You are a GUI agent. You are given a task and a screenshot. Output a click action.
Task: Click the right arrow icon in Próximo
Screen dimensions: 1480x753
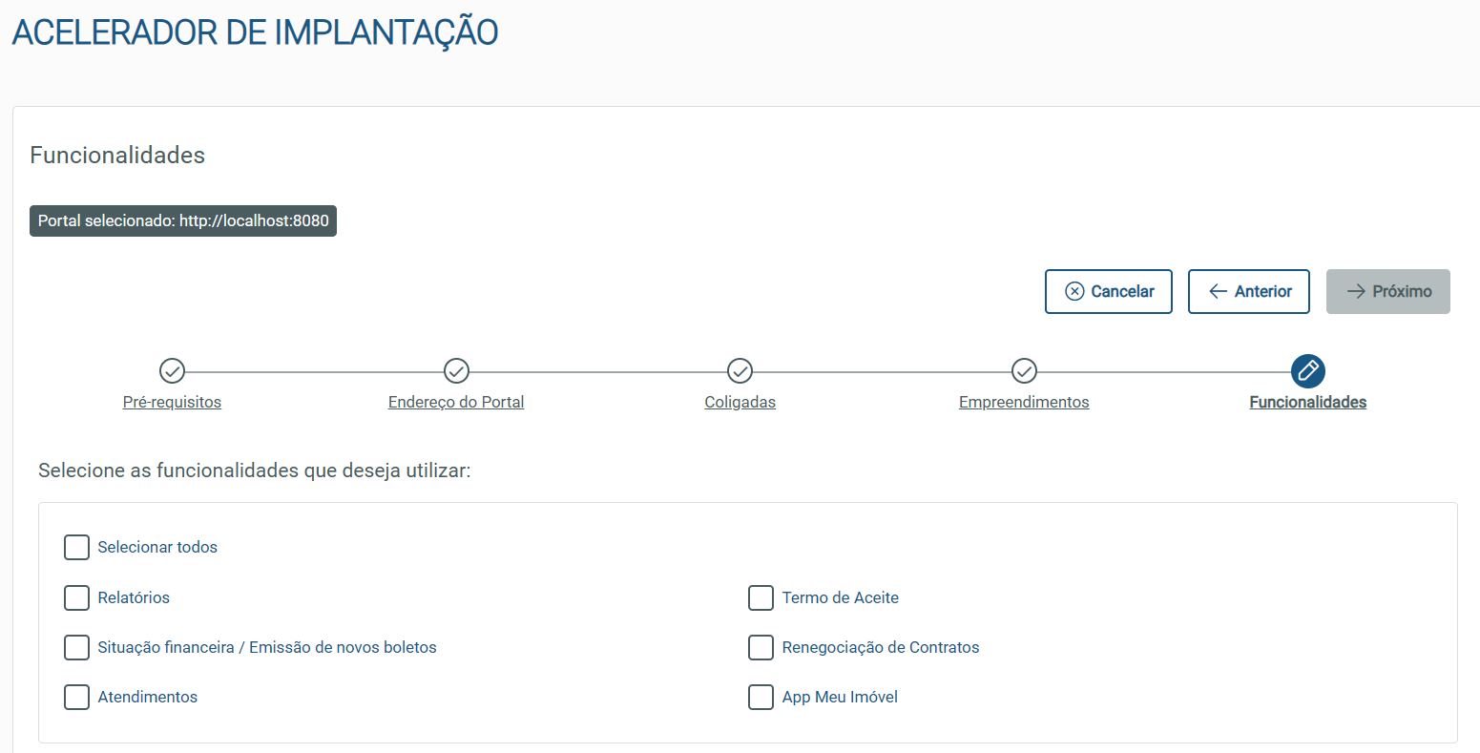tap(1356, 291)
